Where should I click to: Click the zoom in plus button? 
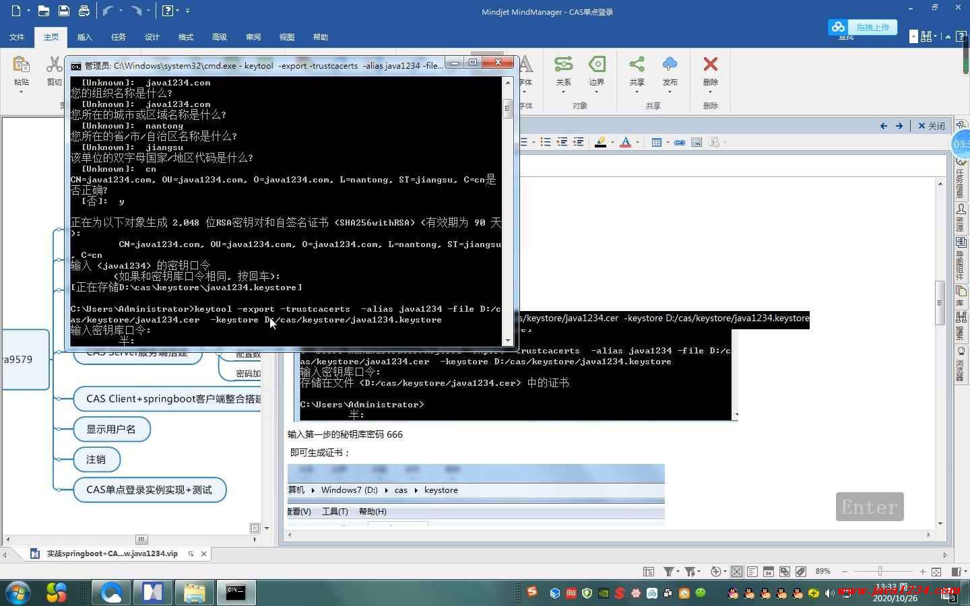[x=922, y=572]
